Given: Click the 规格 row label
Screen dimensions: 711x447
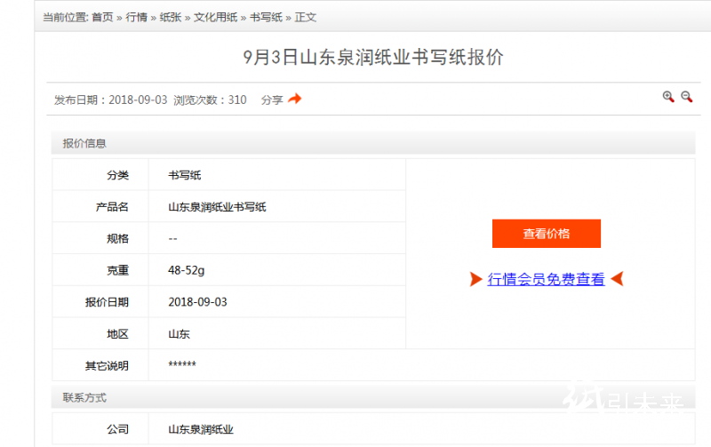Looking at the screenshot, I should click(x=118, y=238).
